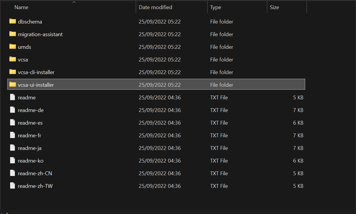Click dbschema's date 25/09/2022 05:22
This screenshot has height=214, width=356.
[x=160, y=22]
